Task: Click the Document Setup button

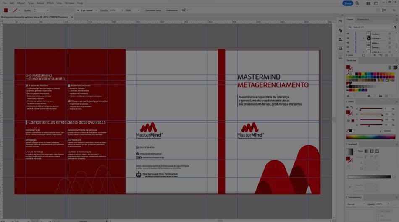Action: click(x=153, y=10)
